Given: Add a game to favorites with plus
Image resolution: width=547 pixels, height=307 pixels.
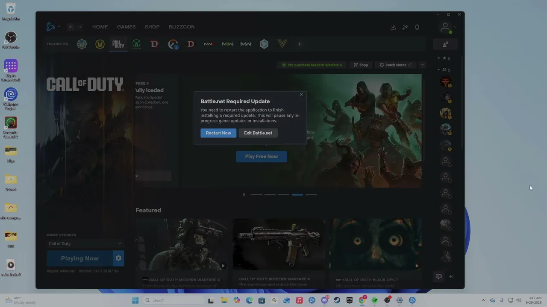Looking at the screenshot, I should pyautogui.click(x=300, y=44).
